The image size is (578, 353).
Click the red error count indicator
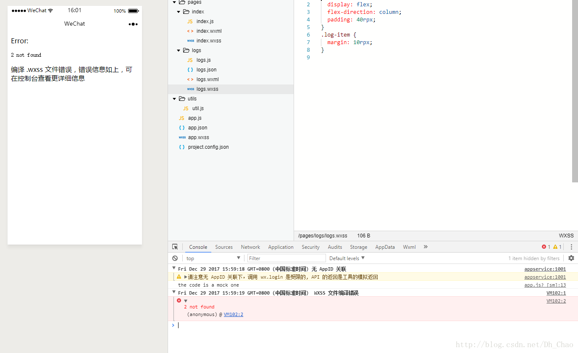point(546,247)
